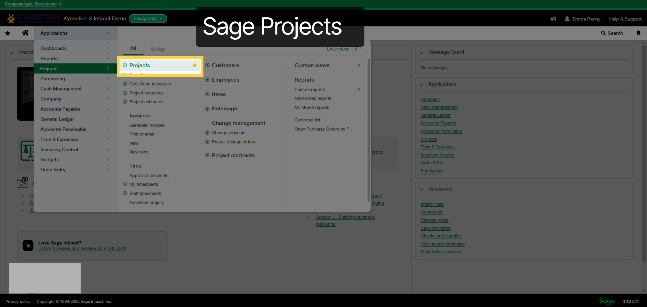Open Inventory Control link in Applications panel
This screenshot has height=307, width=647.
[437, 155]
